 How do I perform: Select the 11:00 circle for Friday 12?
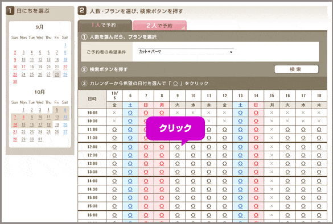225,130
